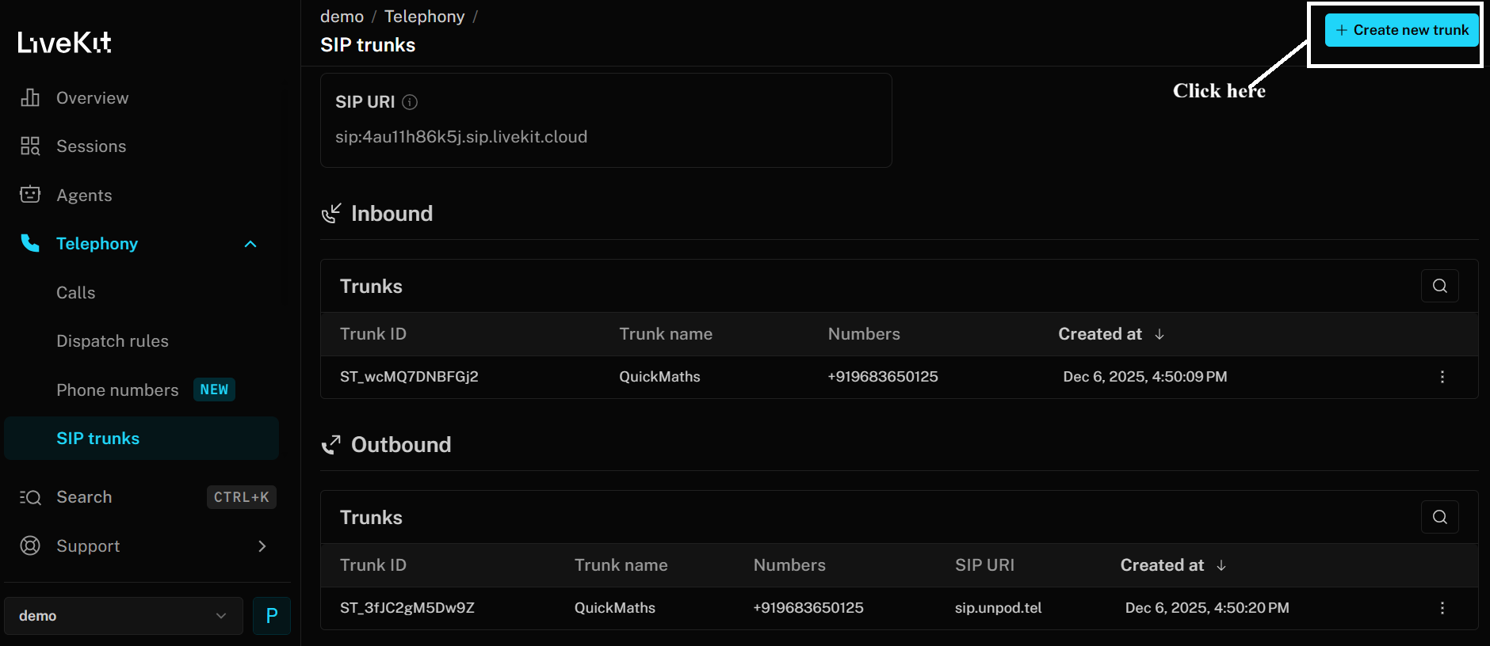This screenshot has width=1490, height=646.
Task: Navigate to Telephony via the breadcrumb link
Action: coord(425,16)
